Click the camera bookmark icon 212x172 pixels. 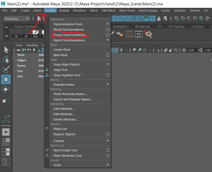tap(34, 50)
